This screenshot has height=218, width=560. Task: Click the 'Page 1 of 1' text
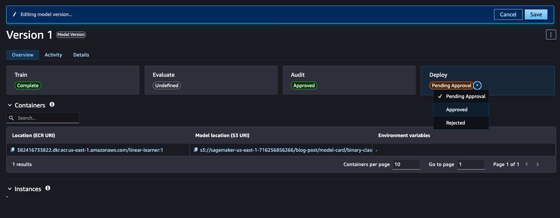pos(506,164)
